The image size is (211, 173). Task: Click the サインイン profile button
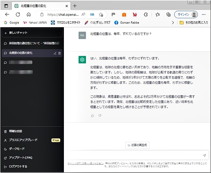point(186,14)
